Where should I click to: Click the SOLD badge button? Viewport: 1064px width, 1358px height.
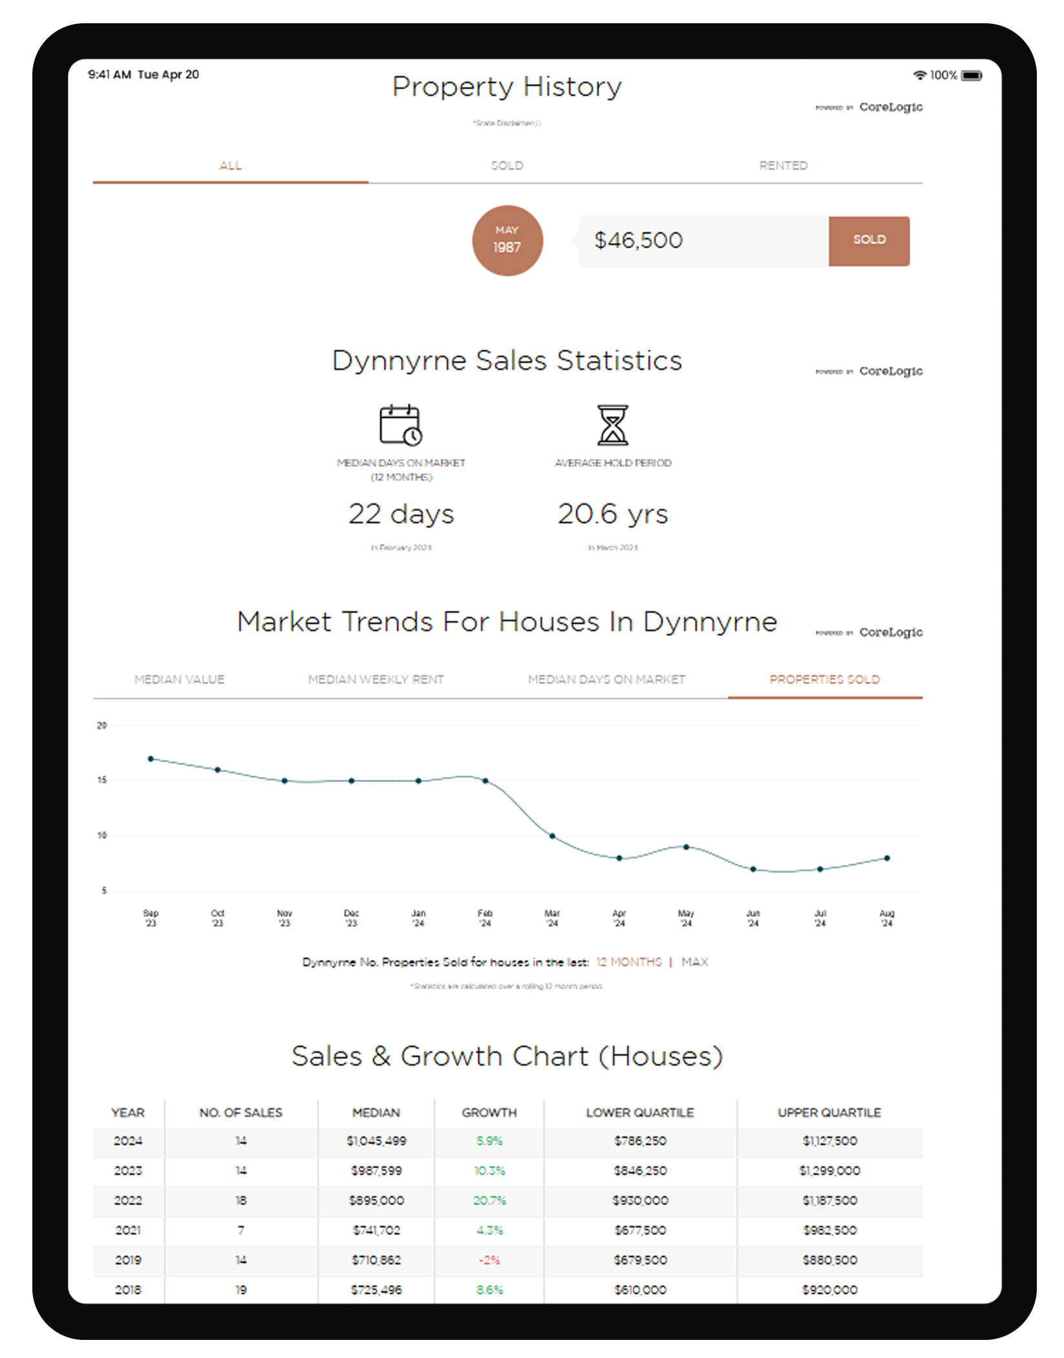pyautogui.click(x=869, y=240)
